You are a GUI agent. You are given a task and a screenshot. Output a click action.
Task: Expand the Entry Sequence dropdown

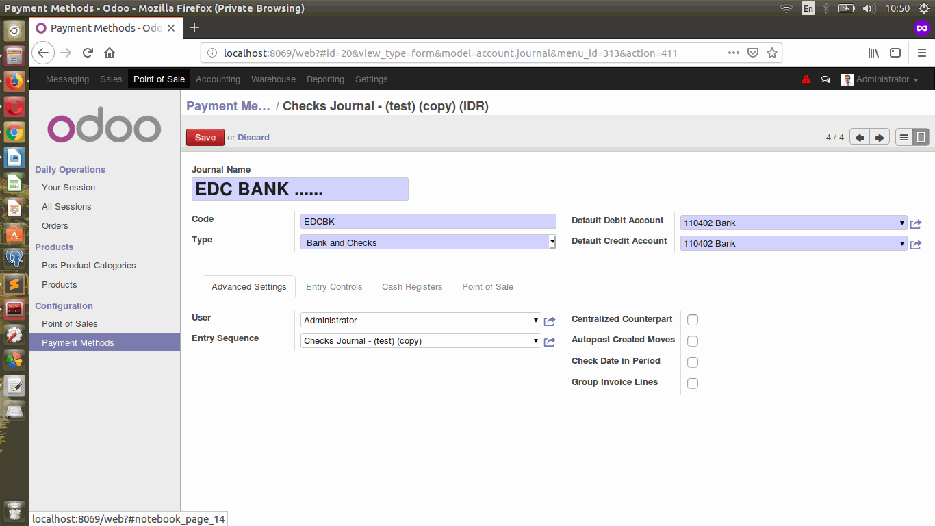pyautogui.click(x=421, y=341)
